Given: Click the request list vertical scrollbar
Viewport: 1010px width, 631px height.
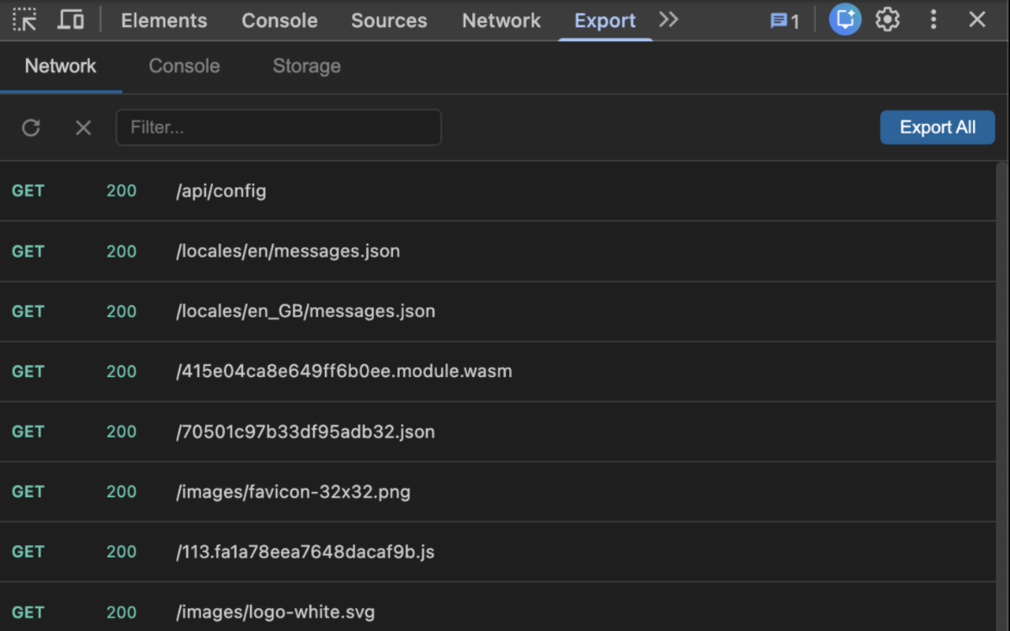Looking at the screenshot, I should 1002,396.
